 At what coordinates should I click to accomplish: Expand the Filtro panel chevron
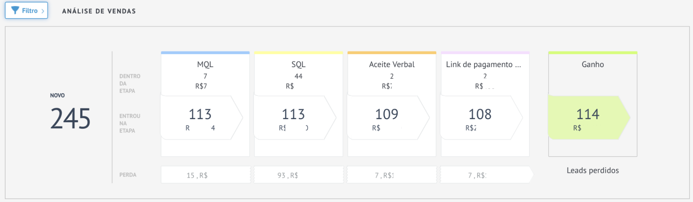coord(43,10)
